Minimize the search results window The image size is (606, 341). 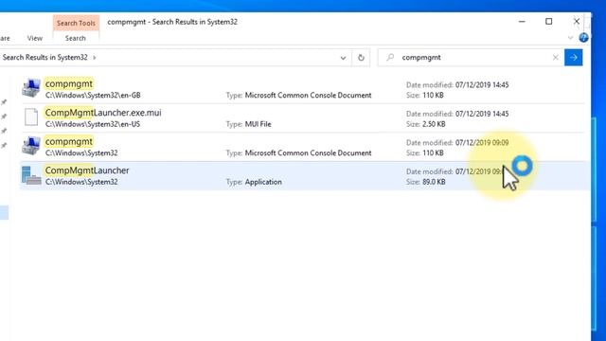[x=522, y=22]
